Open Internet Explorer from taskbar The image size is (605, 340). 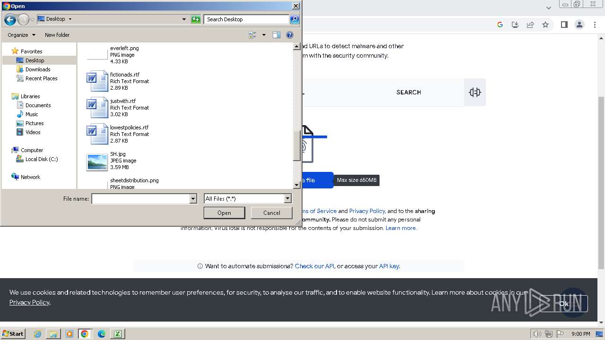pyautogui.click(x=38, y=334)
